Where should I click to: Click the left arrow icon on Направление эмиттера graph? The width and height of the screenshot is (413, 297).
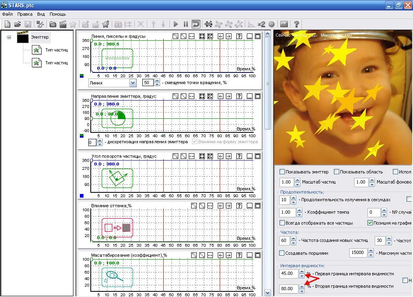[x=221, y=96]
